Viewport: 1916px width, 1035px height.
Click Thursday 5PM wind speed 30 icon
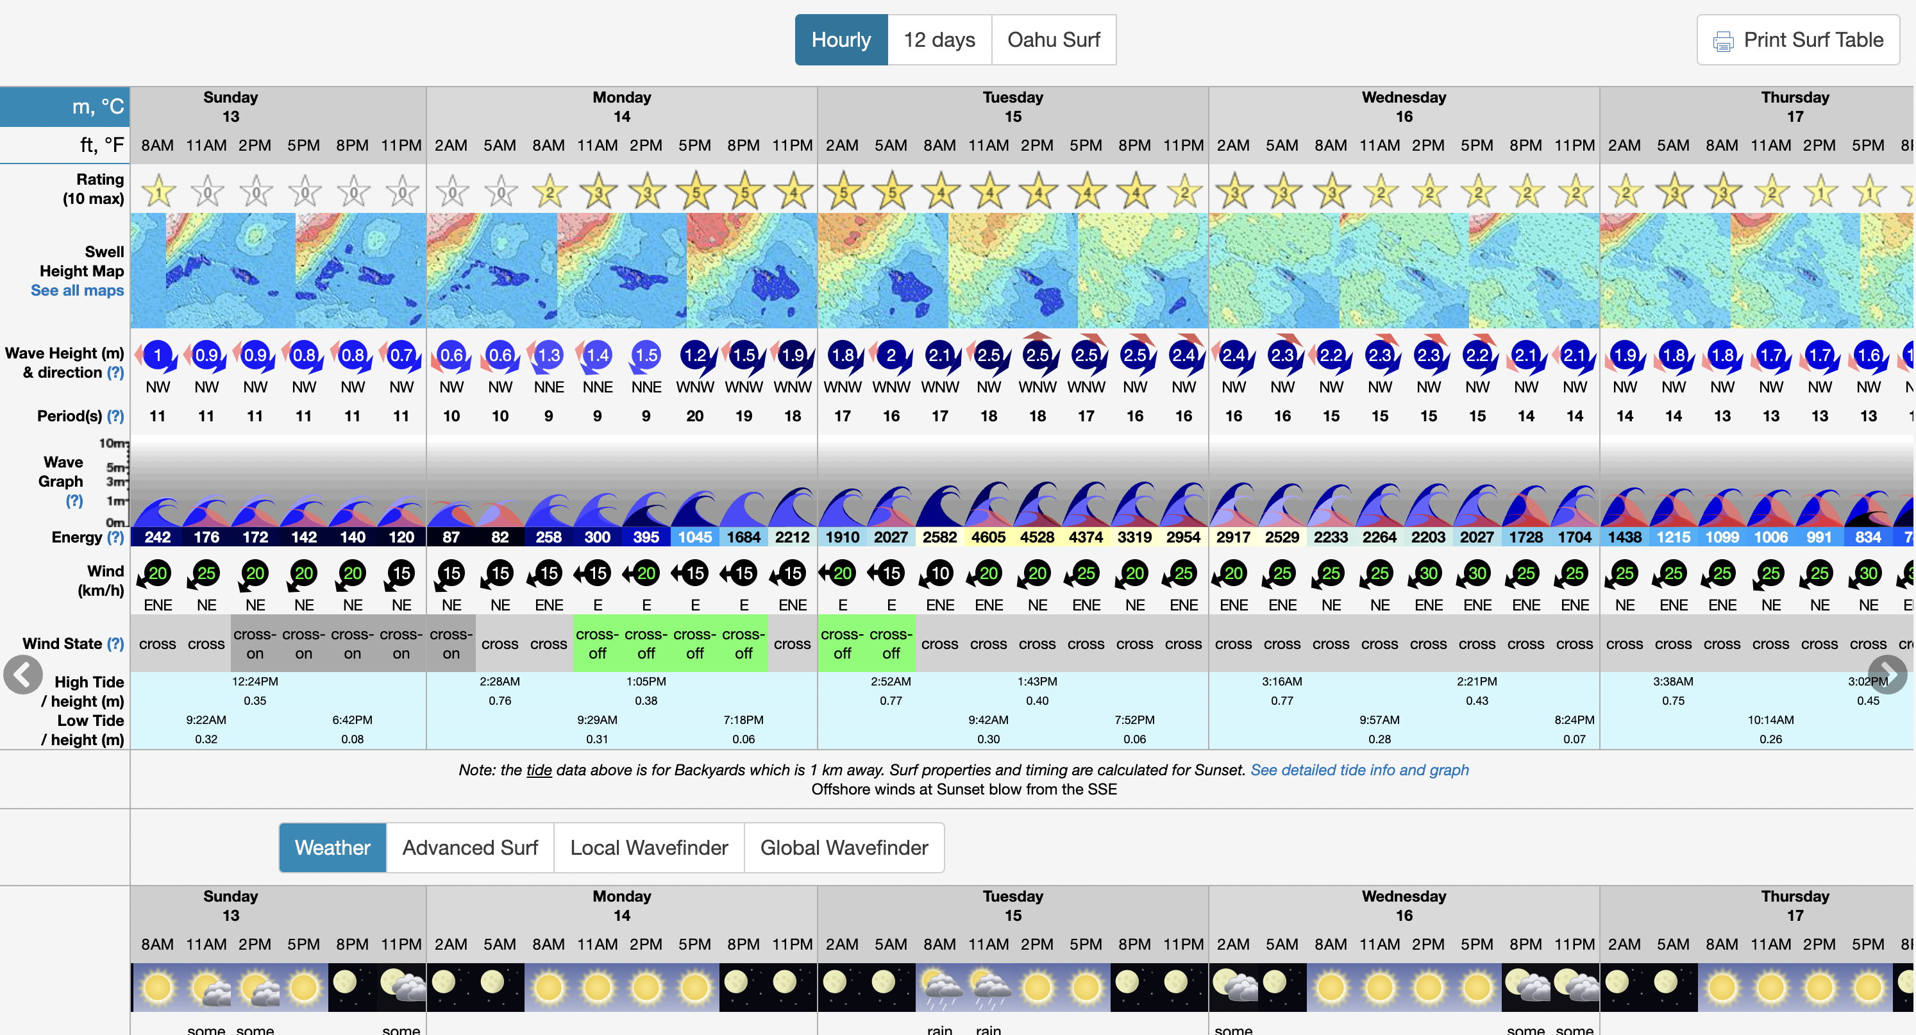pyautogui.click(x=1869, y=574)
